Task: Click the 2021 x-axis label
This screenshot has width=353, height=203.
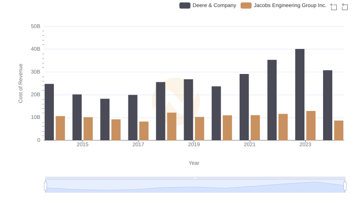Action: click(250, 144)
